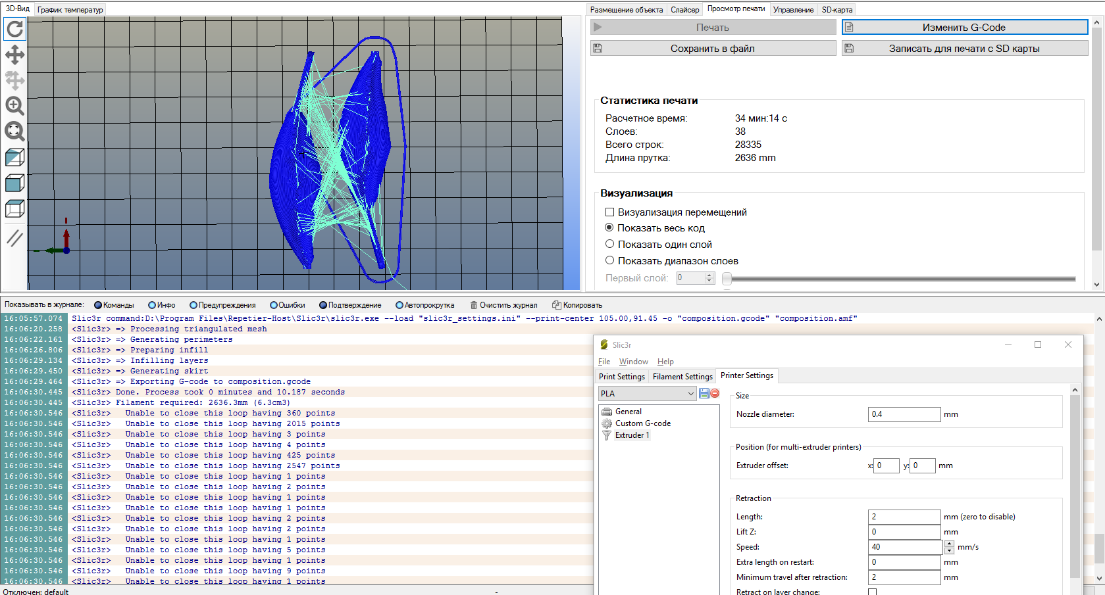Viewport: 1105px width, 595px height.
Task: Select the Показать один слой radio button
Action: point(609,244)
